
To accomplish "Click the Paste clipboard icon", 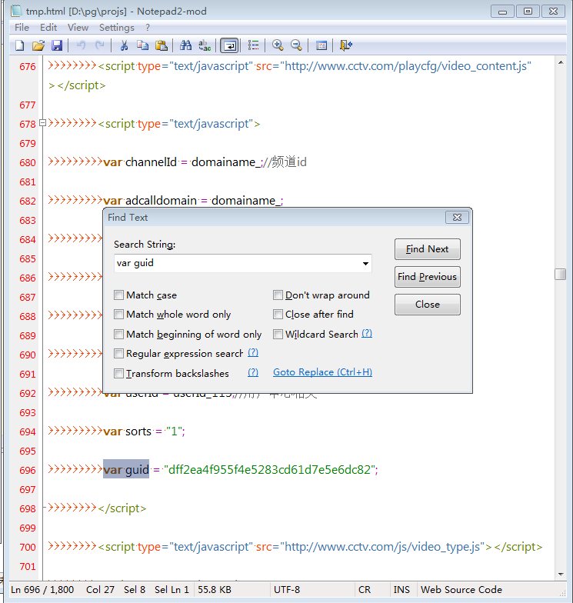I will pos(162,46).
